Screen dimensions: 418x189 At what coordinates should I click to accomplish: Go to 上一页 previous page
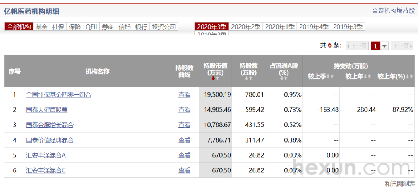pos(358,46)
